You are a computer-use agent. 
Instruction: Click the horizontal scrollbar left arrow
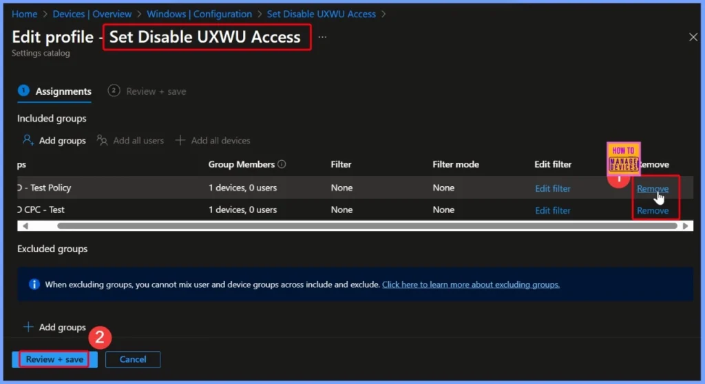[25, 225]
